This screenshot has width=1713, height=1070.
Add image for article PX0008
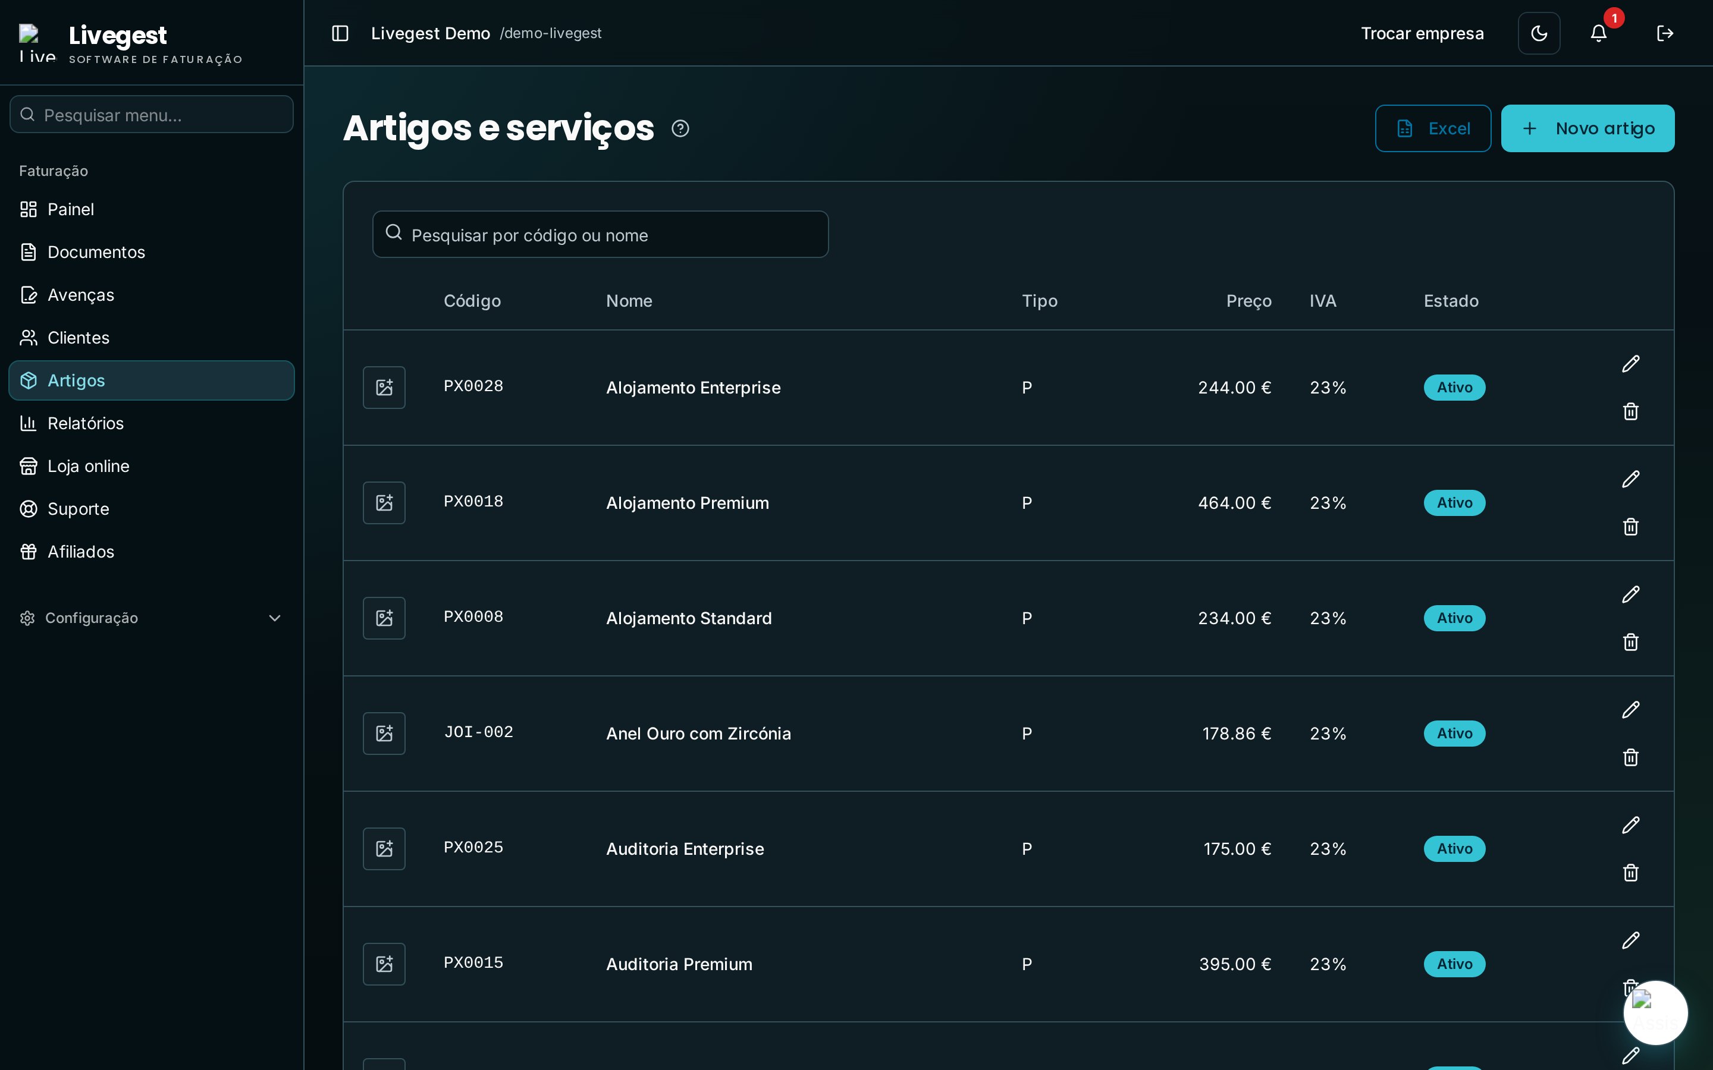(x=384, y=618)
